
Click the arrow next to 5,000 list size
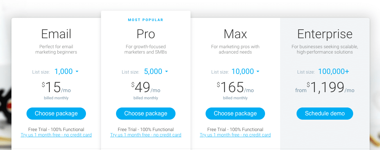167,71
